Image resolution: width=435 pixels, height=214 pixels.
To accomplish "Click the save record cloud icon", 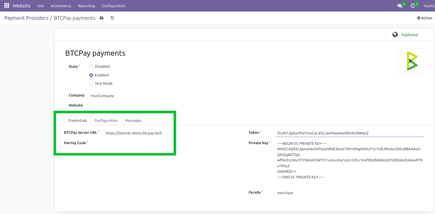I will coord(102,18).
